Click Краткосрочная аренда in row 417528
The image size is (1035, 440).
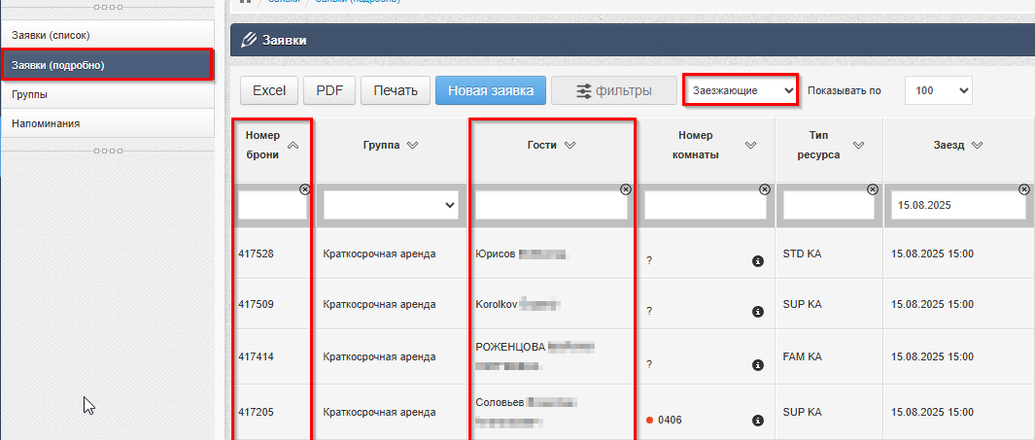pyautogui.click(x=380, y=254)
